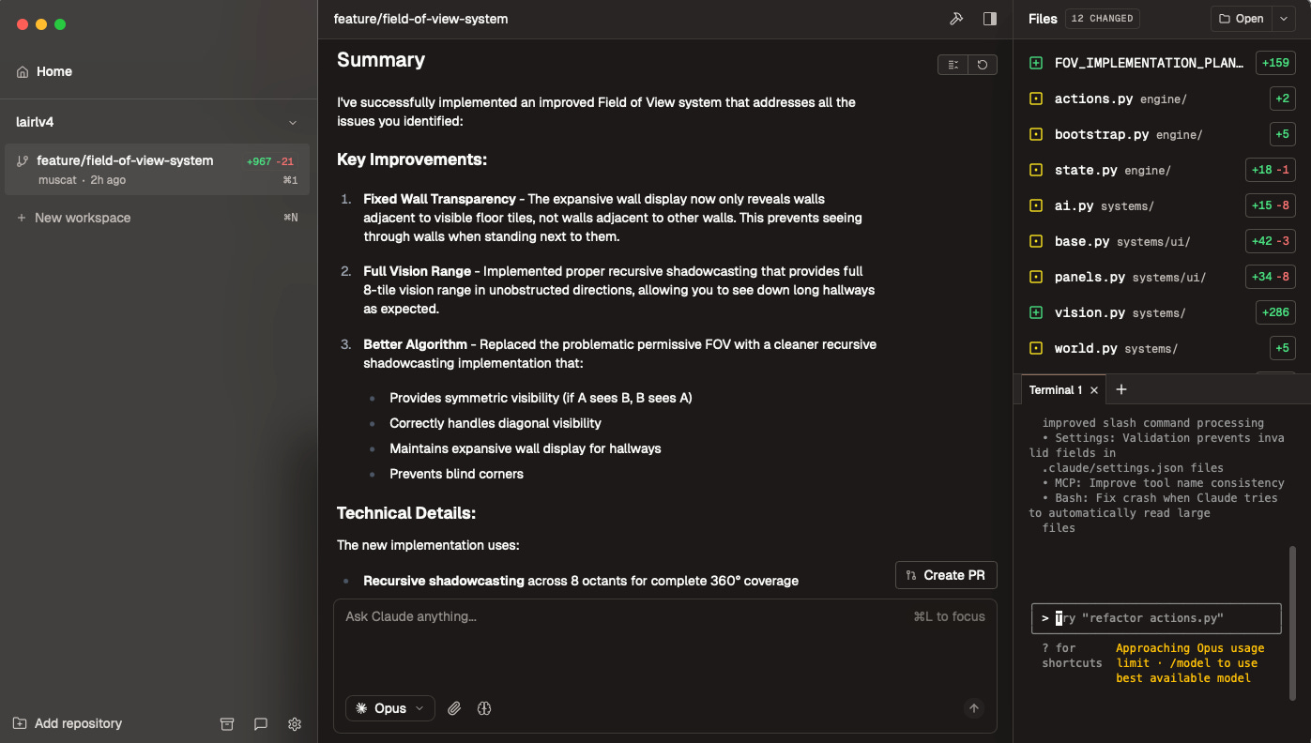1311x743 pixels.
Task: Open the actions.py file row
Action: tap(1163, 99)
